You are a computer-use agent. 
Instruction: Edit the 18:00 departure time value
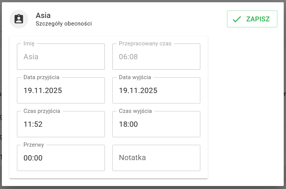[129, 124]
